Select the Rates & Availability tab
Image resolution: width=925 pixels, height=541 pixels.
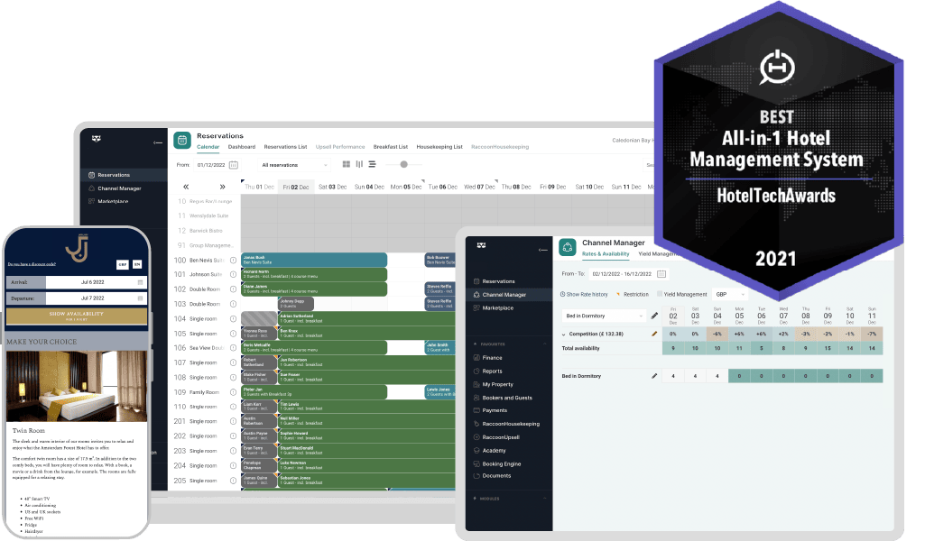tap(606, 254)
